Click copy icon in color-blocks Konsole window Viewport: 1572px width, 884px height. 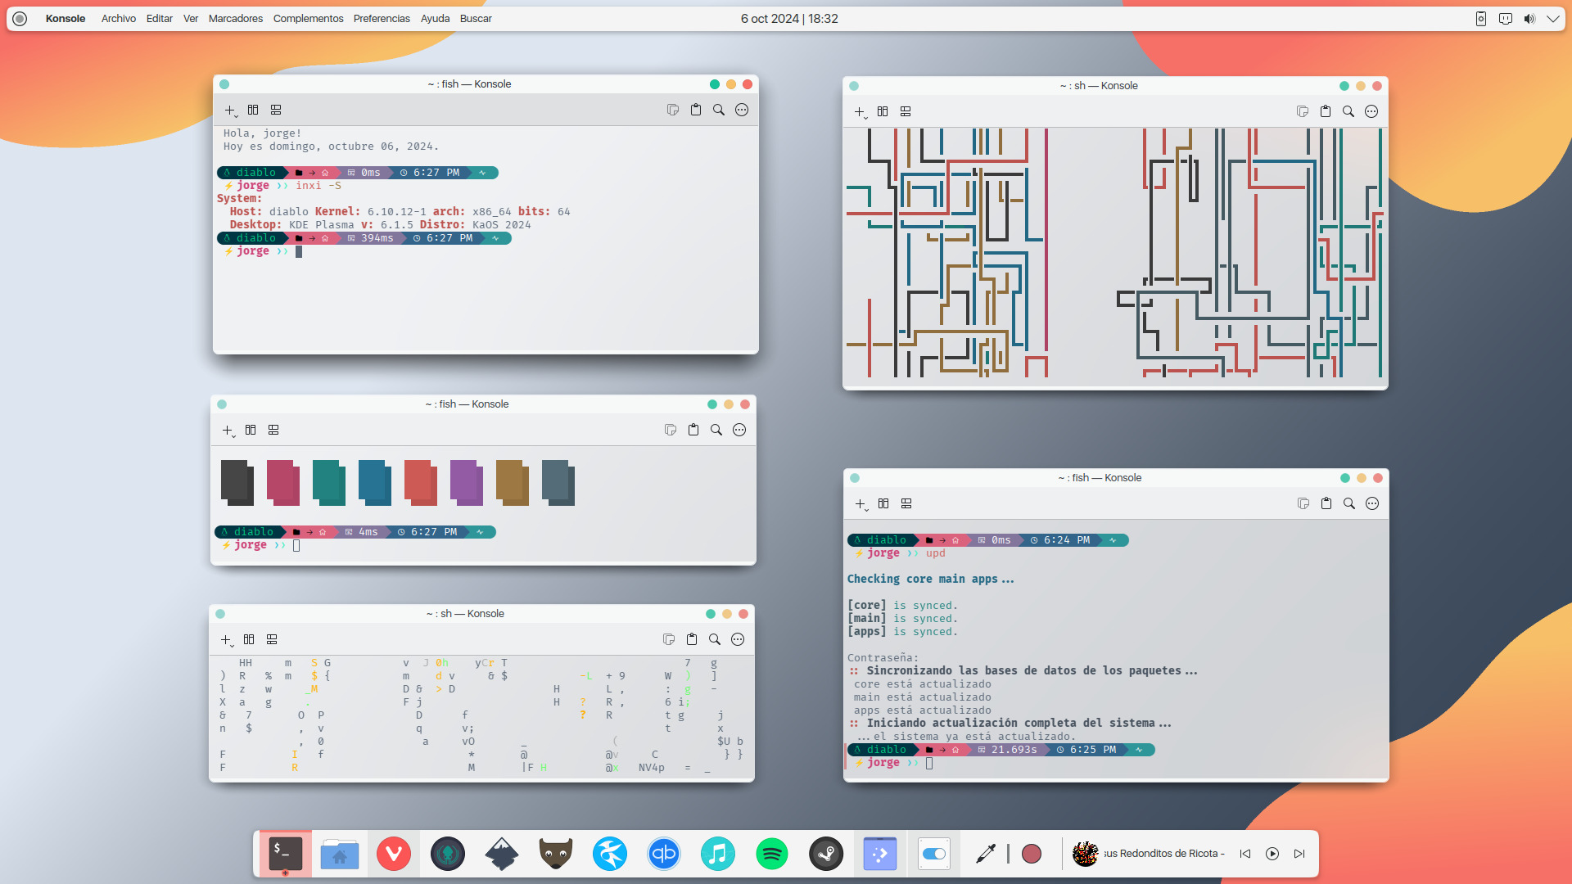click(x=671, y=430)
